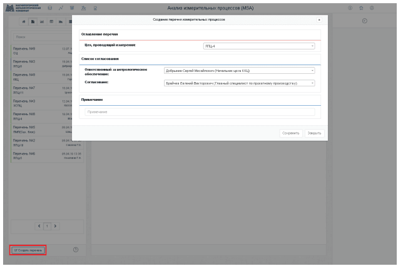Click the document icon in top navigation

click(x=94, y=7)
